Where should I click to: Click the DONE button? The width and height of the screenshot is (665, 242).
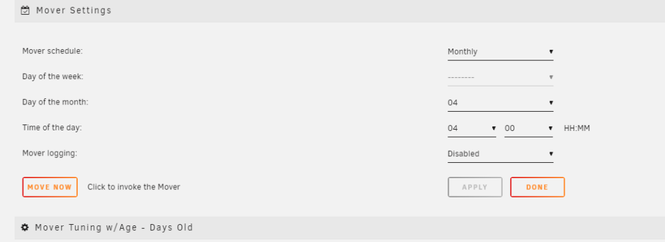click(537, 187)
